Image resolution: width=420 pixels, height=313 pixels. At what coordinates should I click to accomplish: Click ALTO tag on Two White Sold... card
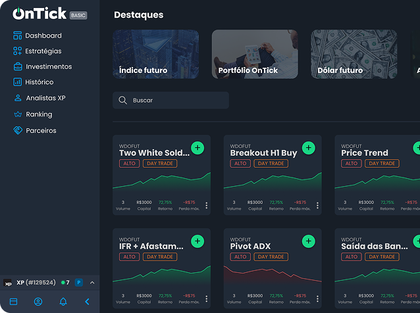tap(130, 164)
